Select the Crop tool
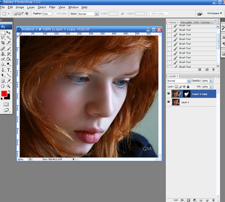Viewport: 225px width, 202px height. pos(3,43)
